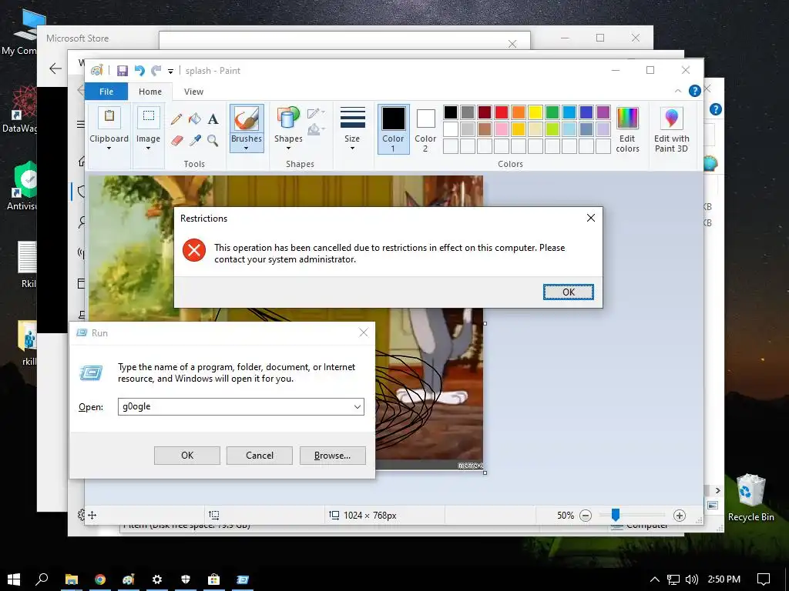Open the notification center icon
The height and width of the screenshot is (591, 789).
pyautogui.click(x=764, y=579)
